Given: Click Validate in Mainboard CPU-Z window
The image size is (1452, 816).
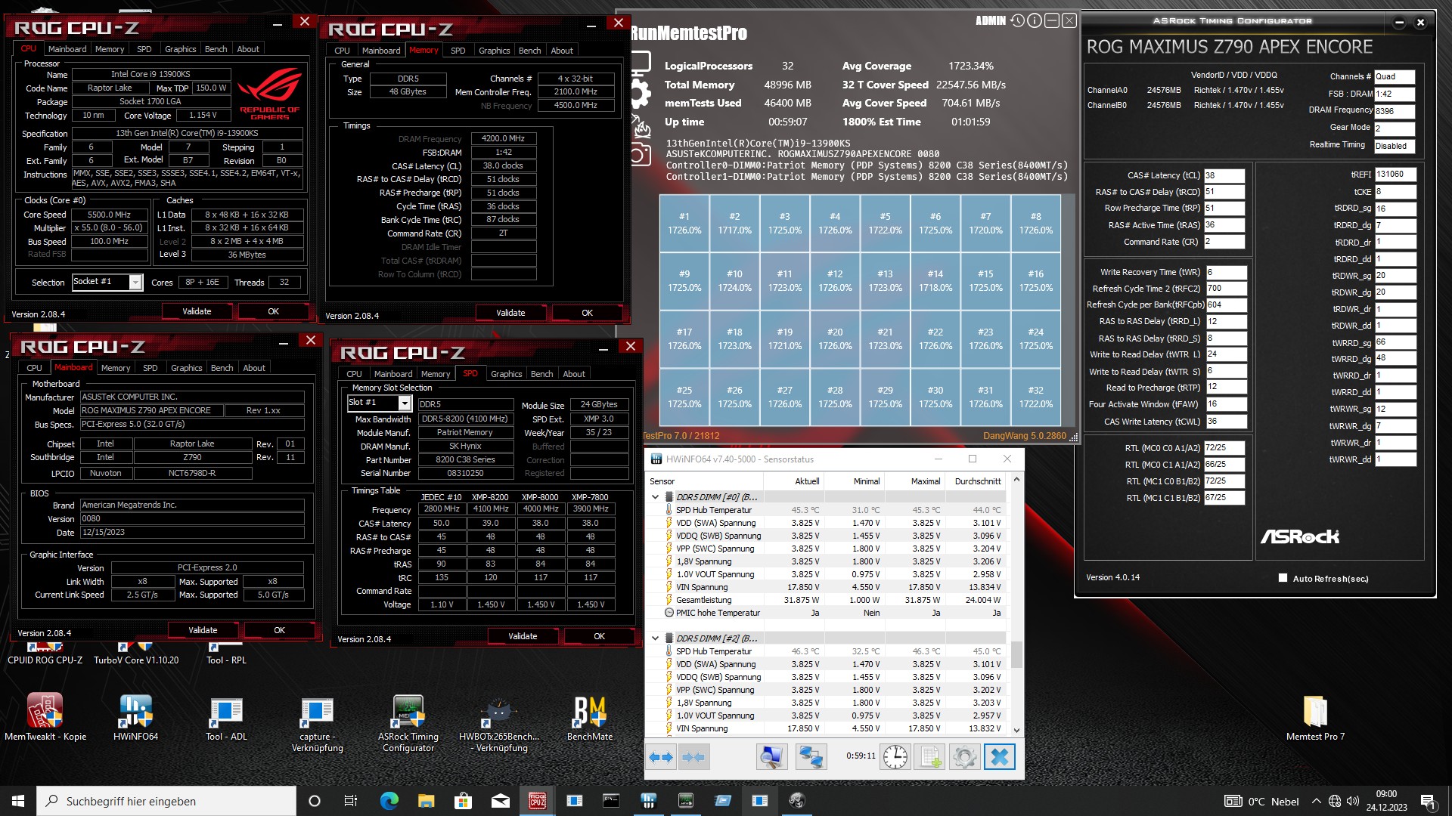Looking at the screenshot, I should click(203, 630).
